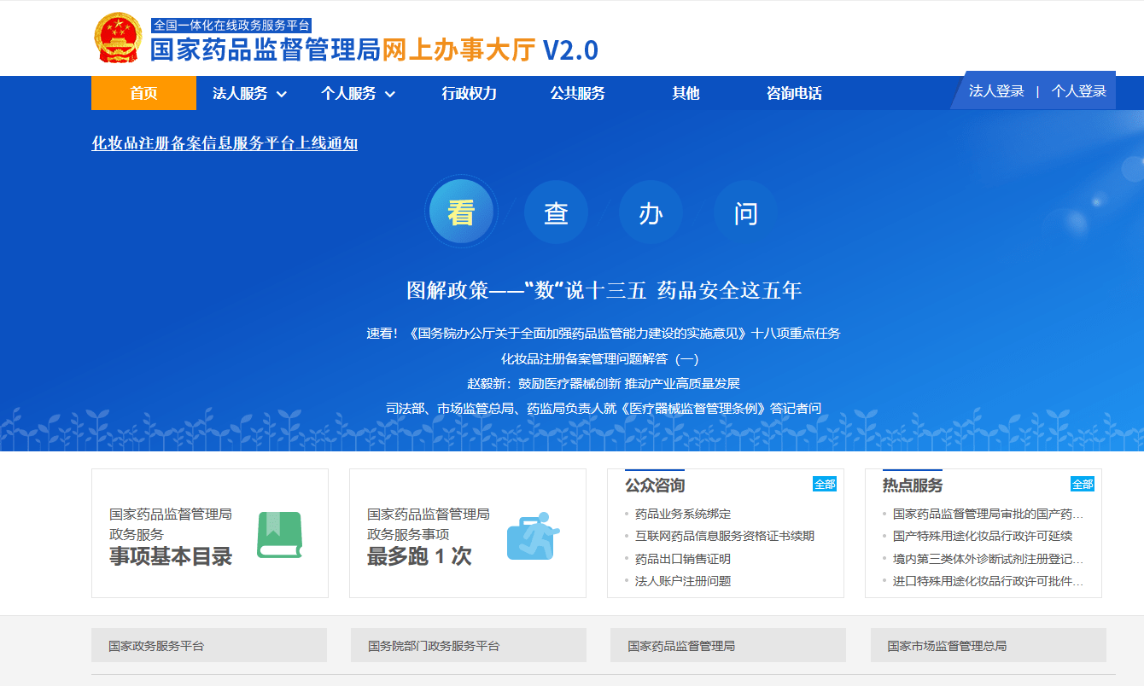Open 化妆品注册备案信息服务平台上线通知 notice
This screenshot has width=1144, height=686.
tap(225, 143)
